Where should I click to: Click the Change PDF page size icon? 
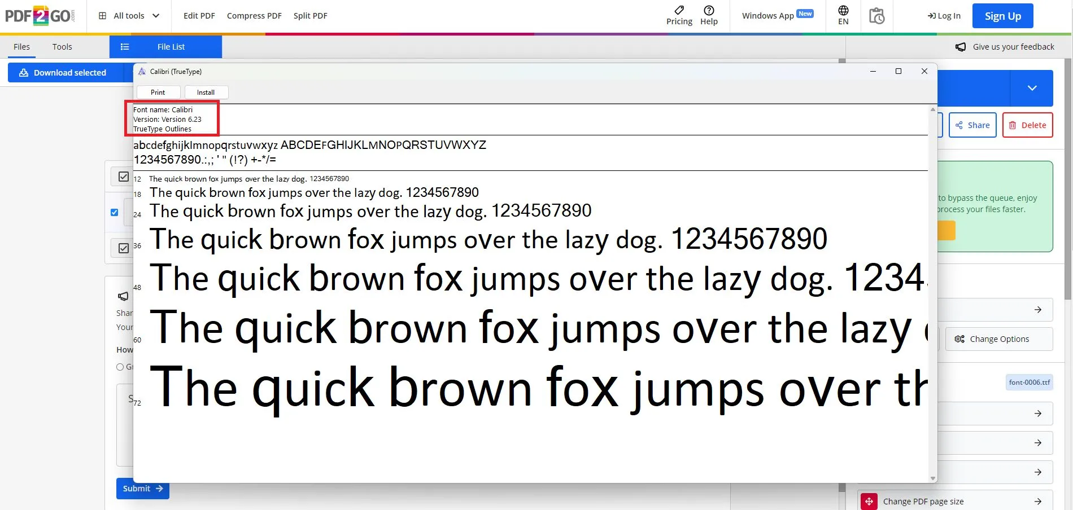tap(870, 501)
